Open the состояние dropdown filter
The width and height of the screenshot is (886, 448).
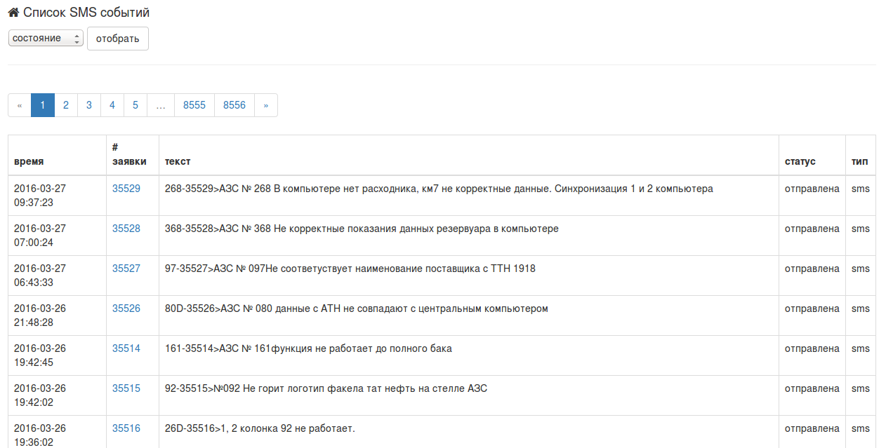click(x=46, y=38)
